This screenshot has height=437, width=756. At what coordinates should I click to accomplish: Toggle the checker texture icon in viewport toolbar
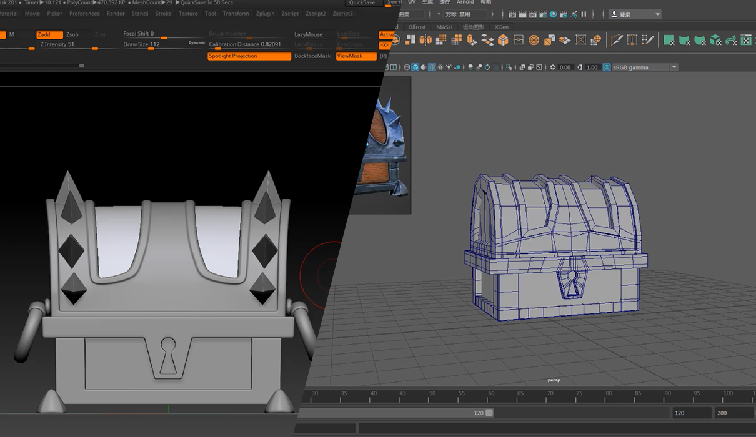(440, 67)
